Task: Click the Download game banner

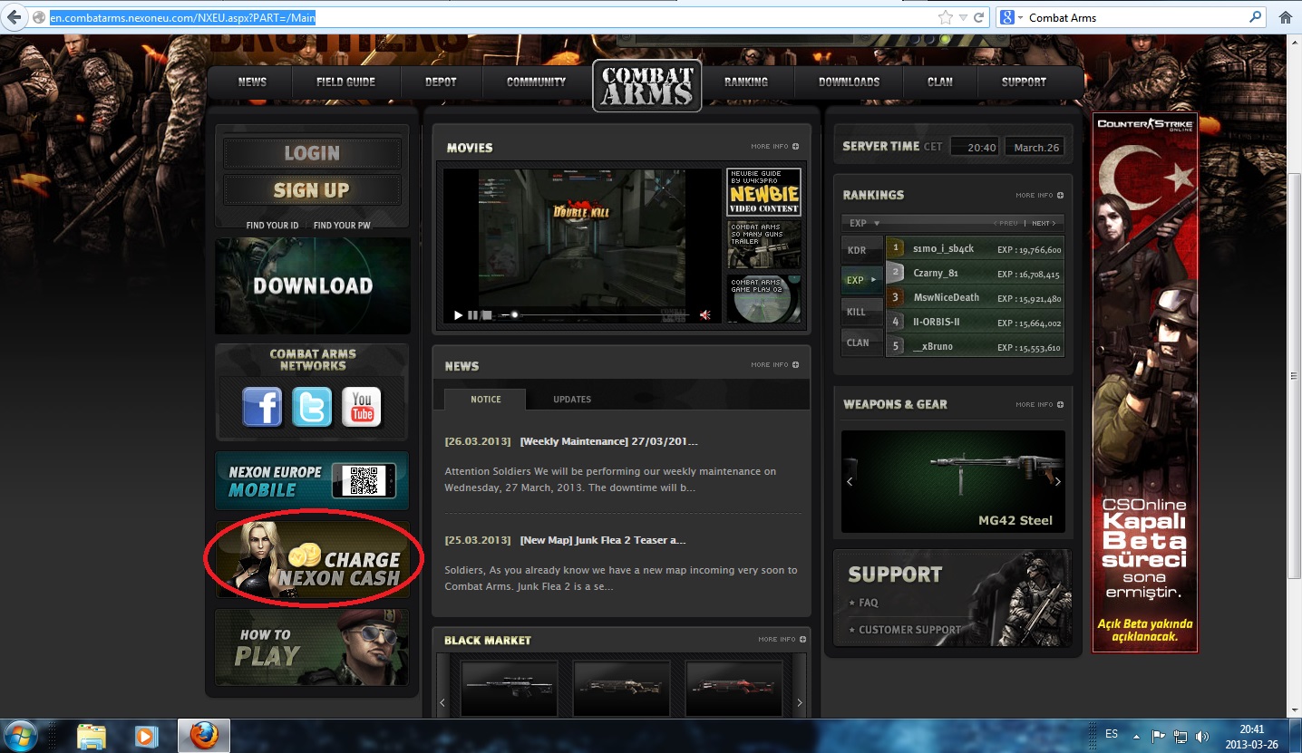Action: click(x=313, y=286)
